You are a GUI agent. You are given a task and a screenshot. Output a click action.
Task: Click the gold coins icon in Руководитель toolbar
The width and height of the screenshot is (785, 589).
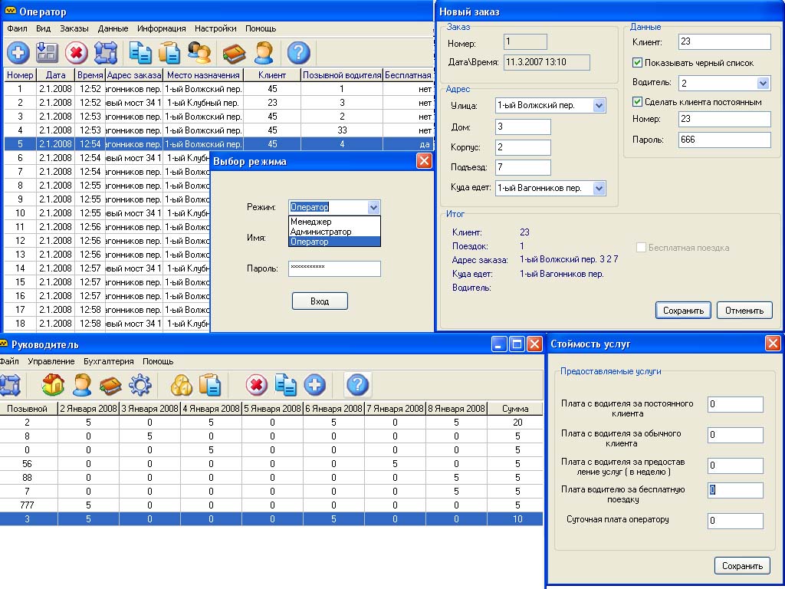coord(181,384)
